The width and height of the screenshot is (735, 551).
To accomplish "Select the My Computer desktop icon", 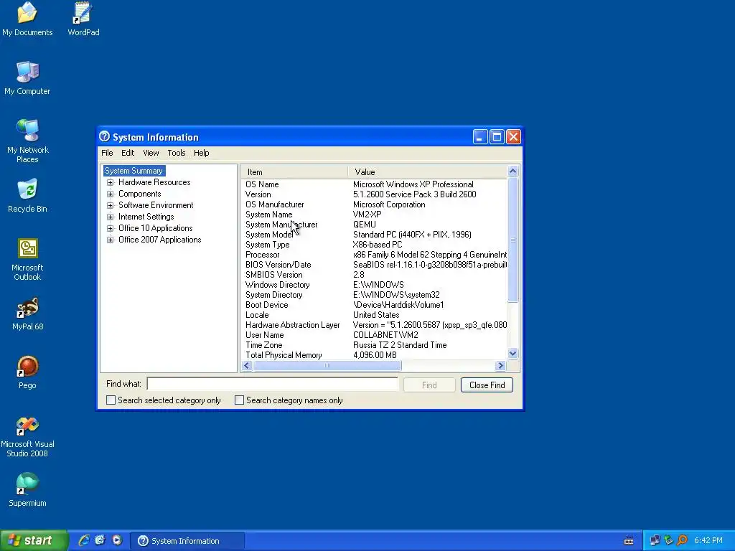I will click(x=27, y=77).
